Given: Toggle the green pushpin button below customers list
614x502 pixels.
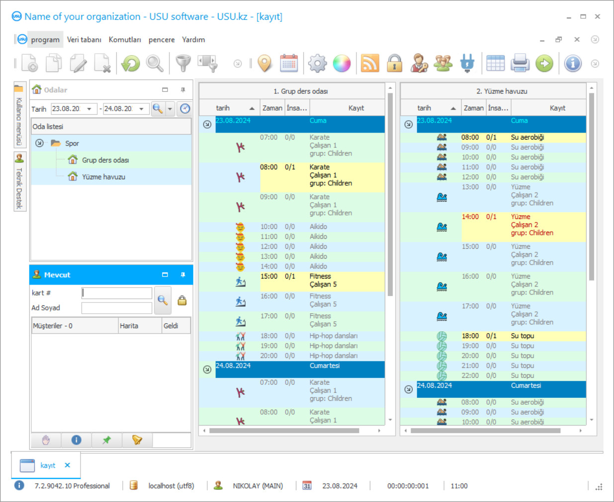Looking at the screenshot, I should (x=106, y=440).
